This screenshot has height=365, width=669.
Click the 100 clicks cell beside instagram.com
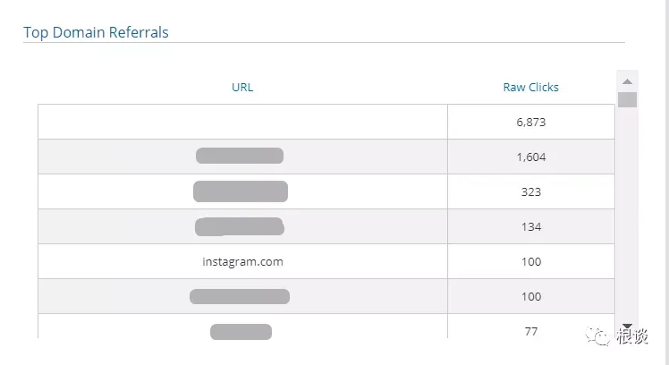click(531, 261)
